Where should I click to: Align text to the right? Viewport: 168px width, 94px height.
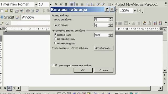point(82,4)
